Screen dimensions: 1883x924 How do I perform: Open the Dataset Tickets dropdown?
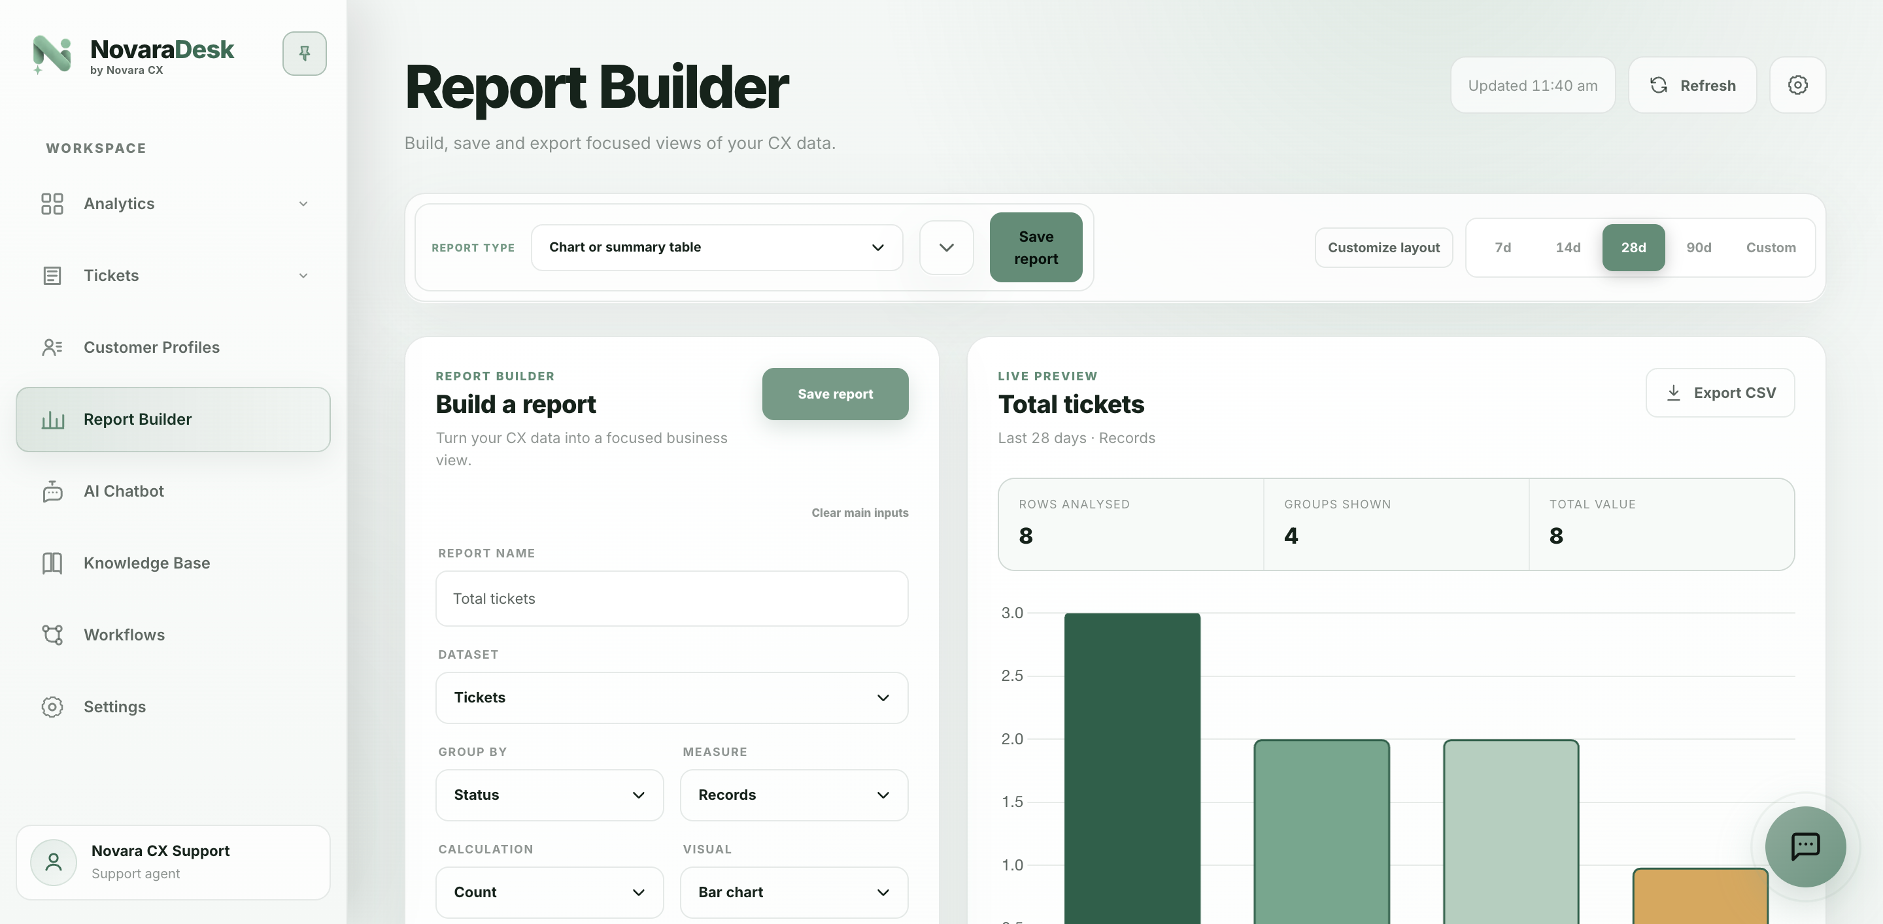671,697
